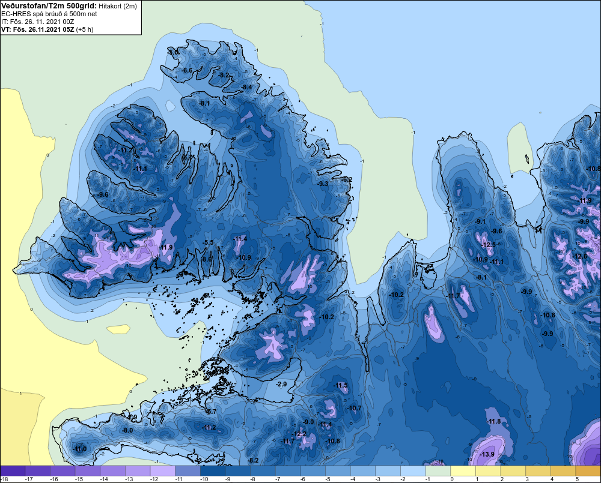
Task: Click the '-8.4' temperature label on the map
Action: coord(246,87)
